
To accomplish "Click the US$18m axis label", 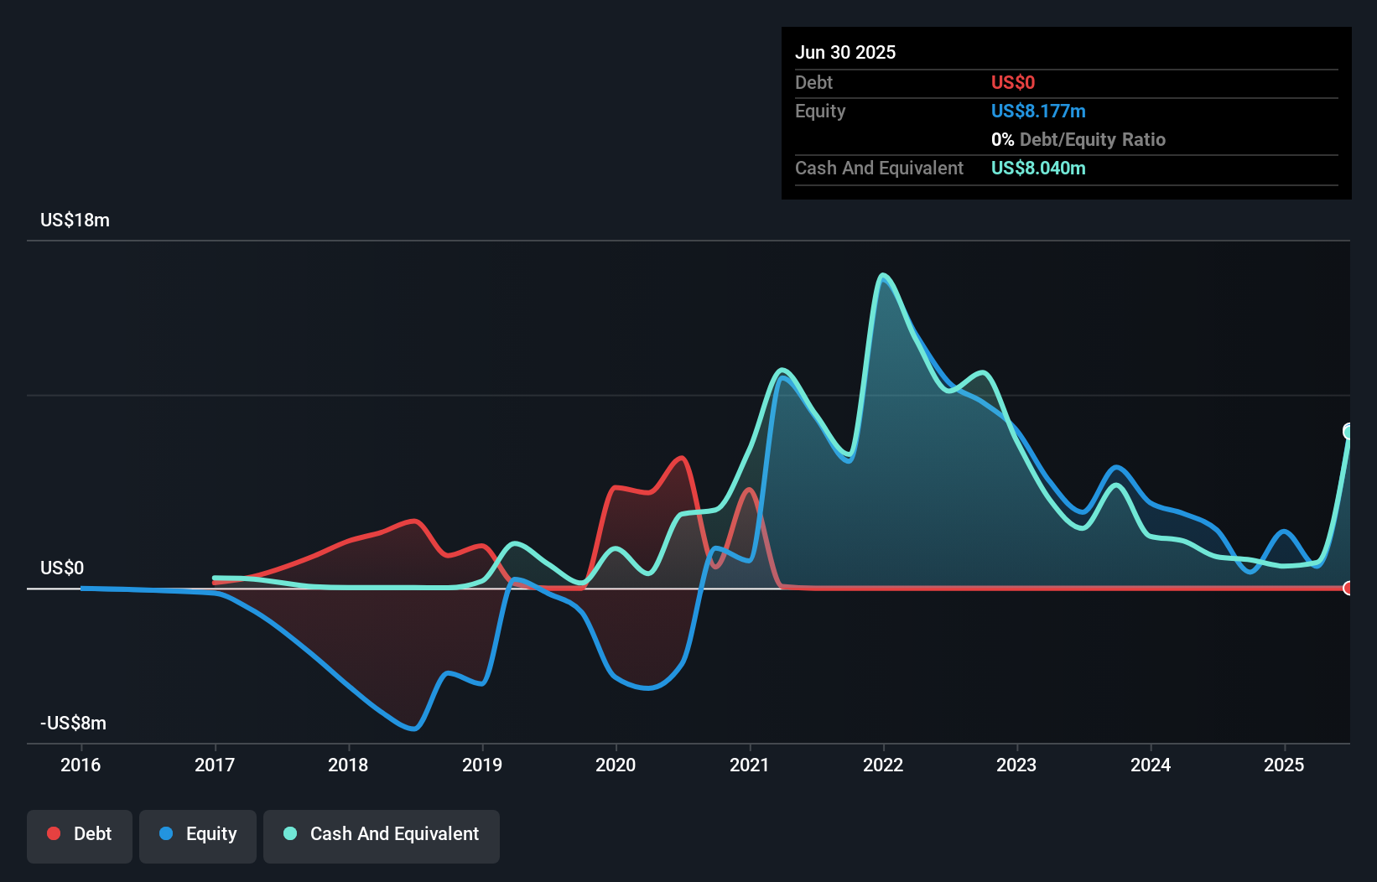I will point(74,220).
